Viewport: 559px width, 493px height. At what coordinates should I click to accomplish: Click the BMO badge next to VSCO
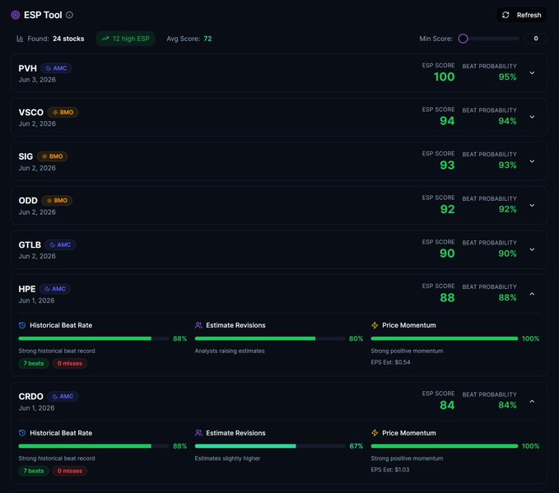point(63,112)
